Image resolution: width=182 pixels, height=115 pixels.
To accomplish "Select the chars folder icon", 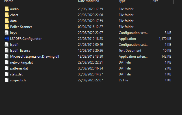I will pos(7,15).
